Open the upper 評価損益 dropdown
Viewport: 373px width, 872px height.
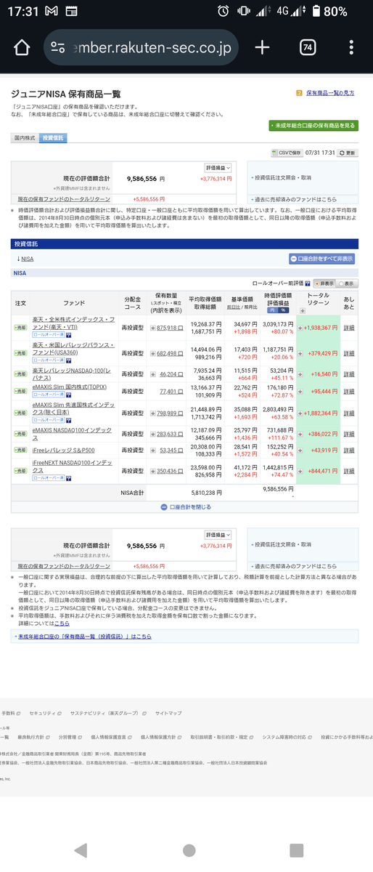click(x=217, y=167)
